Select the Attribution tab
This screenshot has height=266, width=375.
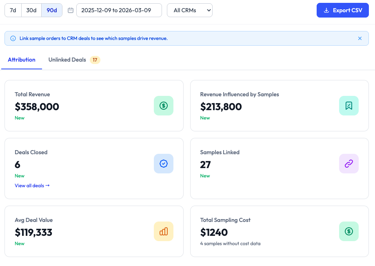[x=21, y=60]
